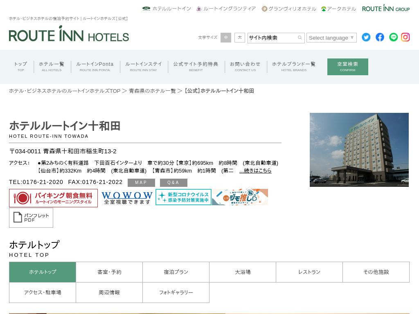Viewport: 419px width, 314px height.
Task: Select the 周辺情報 tab
Action: 109,293
